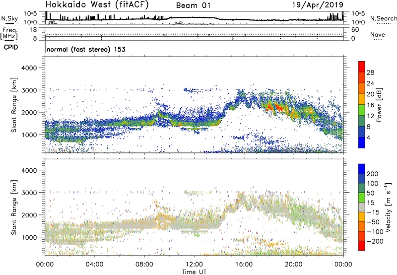Screen dimensions: 397x275
Task: Click the "Nave" legend label
Action: pos(378,35)
